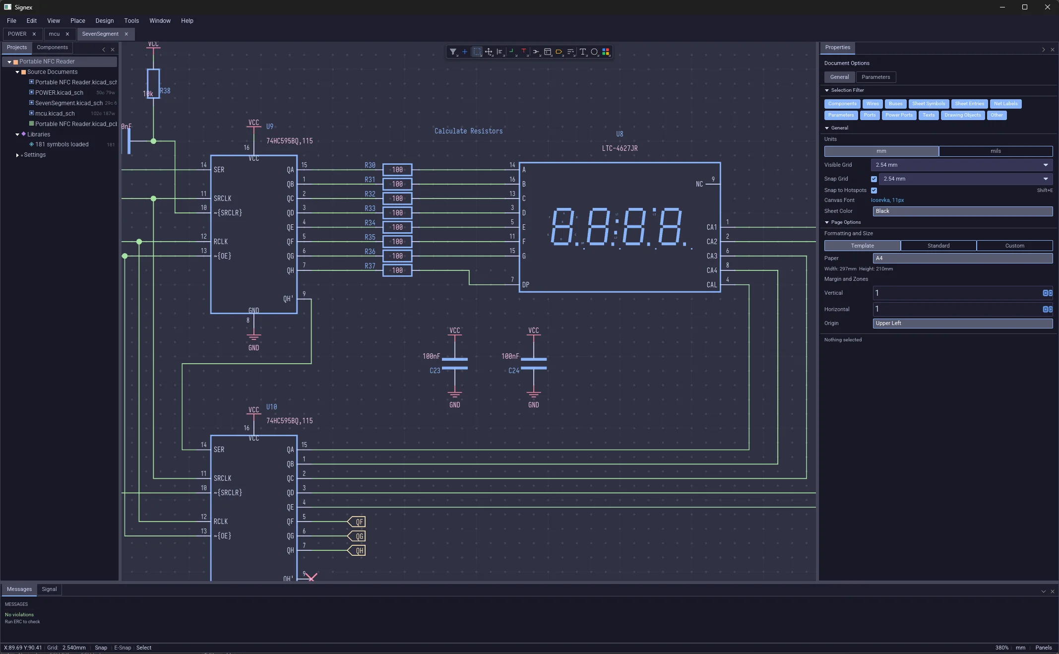Close the Properties panel
Viewport: 1059px width, 654px height.
1053,50
